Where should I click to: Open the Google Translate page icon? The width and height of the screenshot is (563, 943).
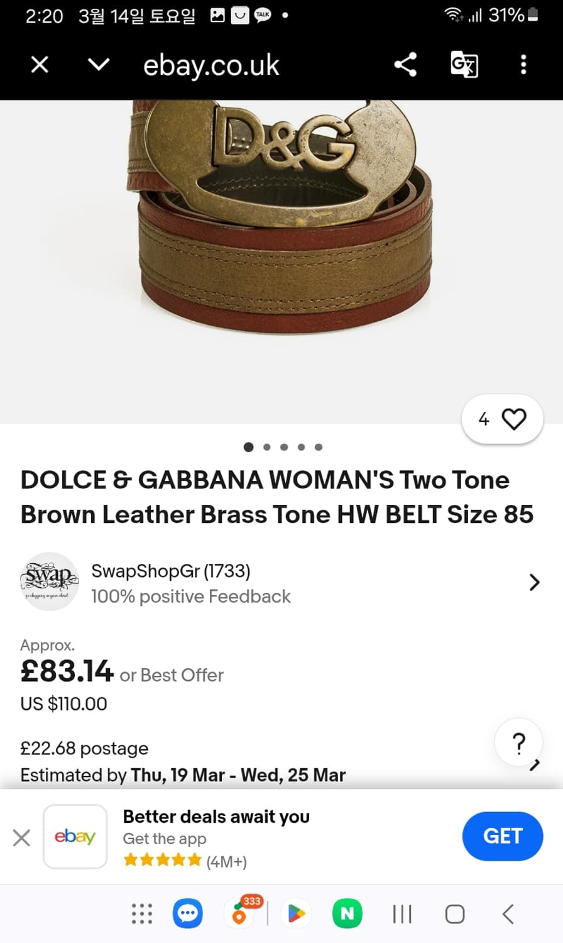(464, 65)
